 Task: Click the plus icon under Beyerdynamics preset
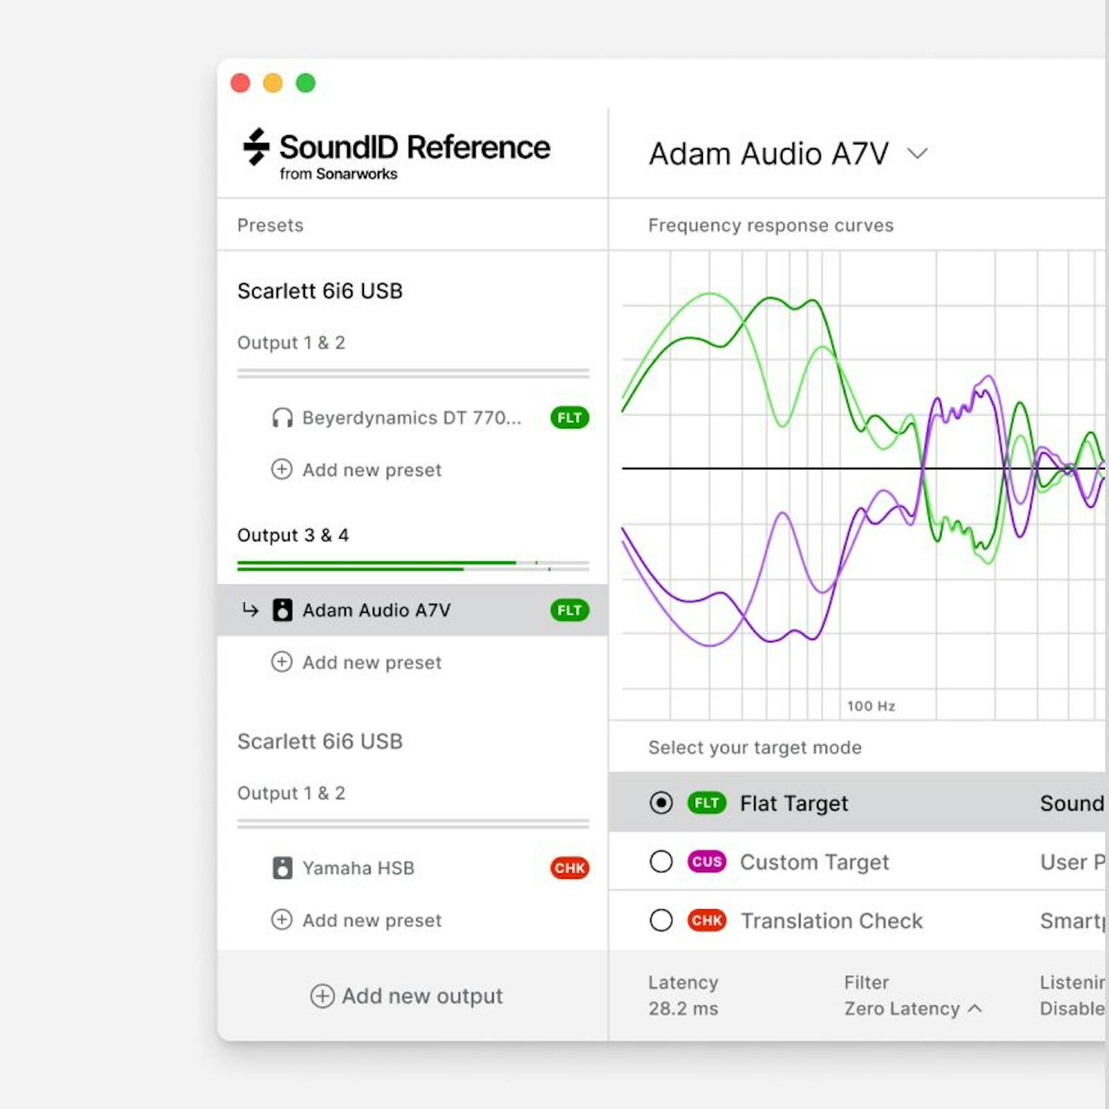(x=281, y=469)
